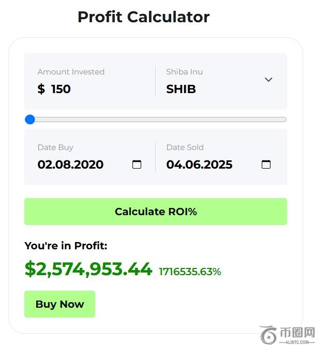This screenshot has width=315, height=345.
Task: Click the Date Sold value 04.06.2025
Action: (x=199, y=164)
